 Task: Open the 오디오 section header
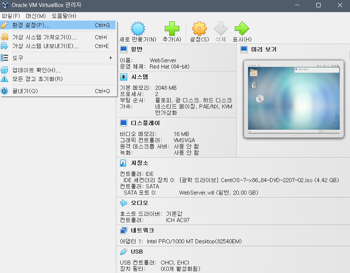click(x=139, y=203)
